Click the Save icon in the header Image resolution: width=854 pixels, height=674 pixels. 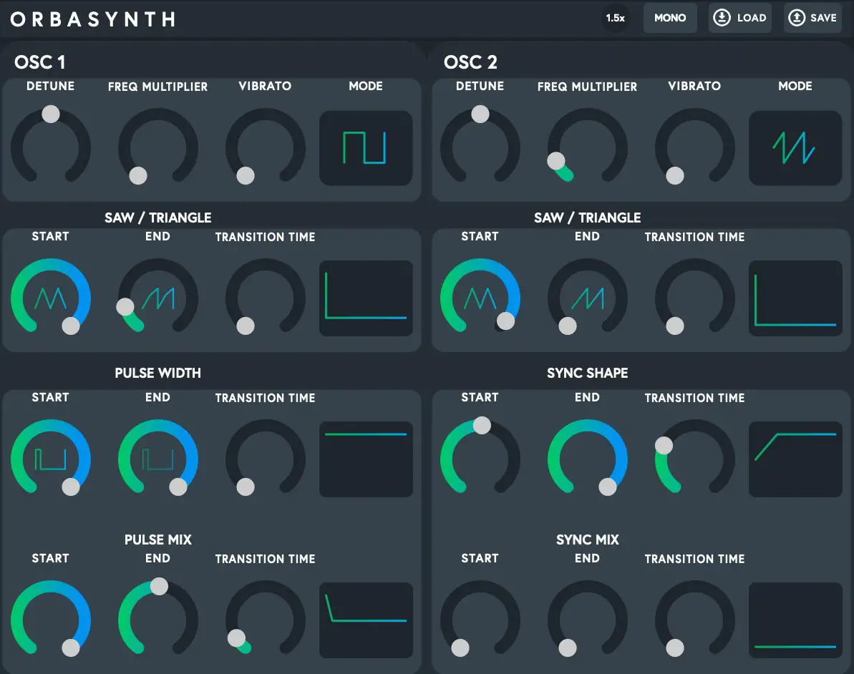point(796,17)
